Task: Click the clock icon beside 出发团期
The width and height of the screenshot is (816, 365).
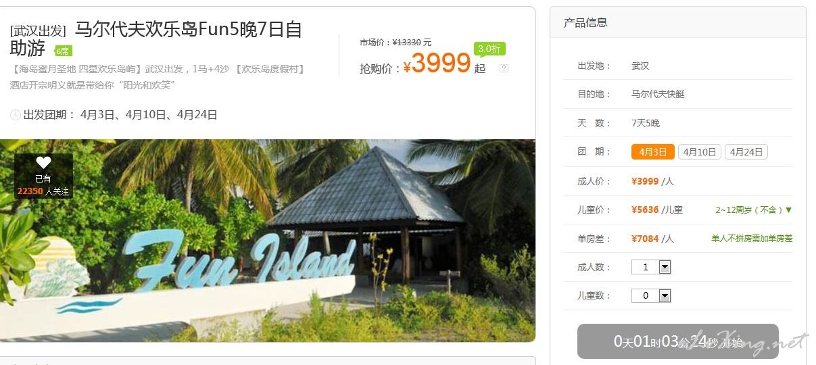Action: coord(16,115)
